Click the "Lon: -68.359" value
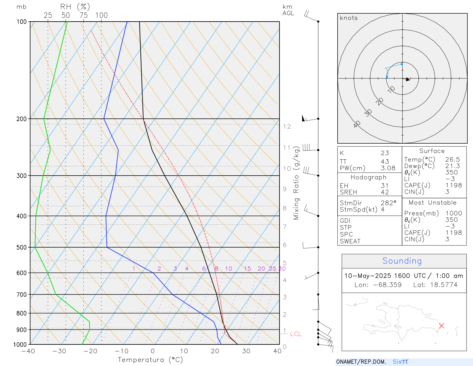 (378, 285)
